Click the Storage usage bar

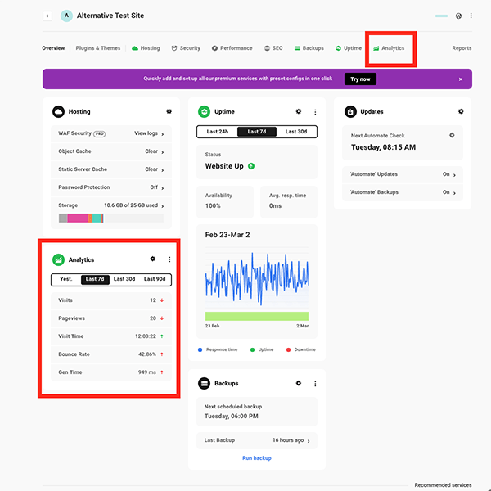pos(111,218)
